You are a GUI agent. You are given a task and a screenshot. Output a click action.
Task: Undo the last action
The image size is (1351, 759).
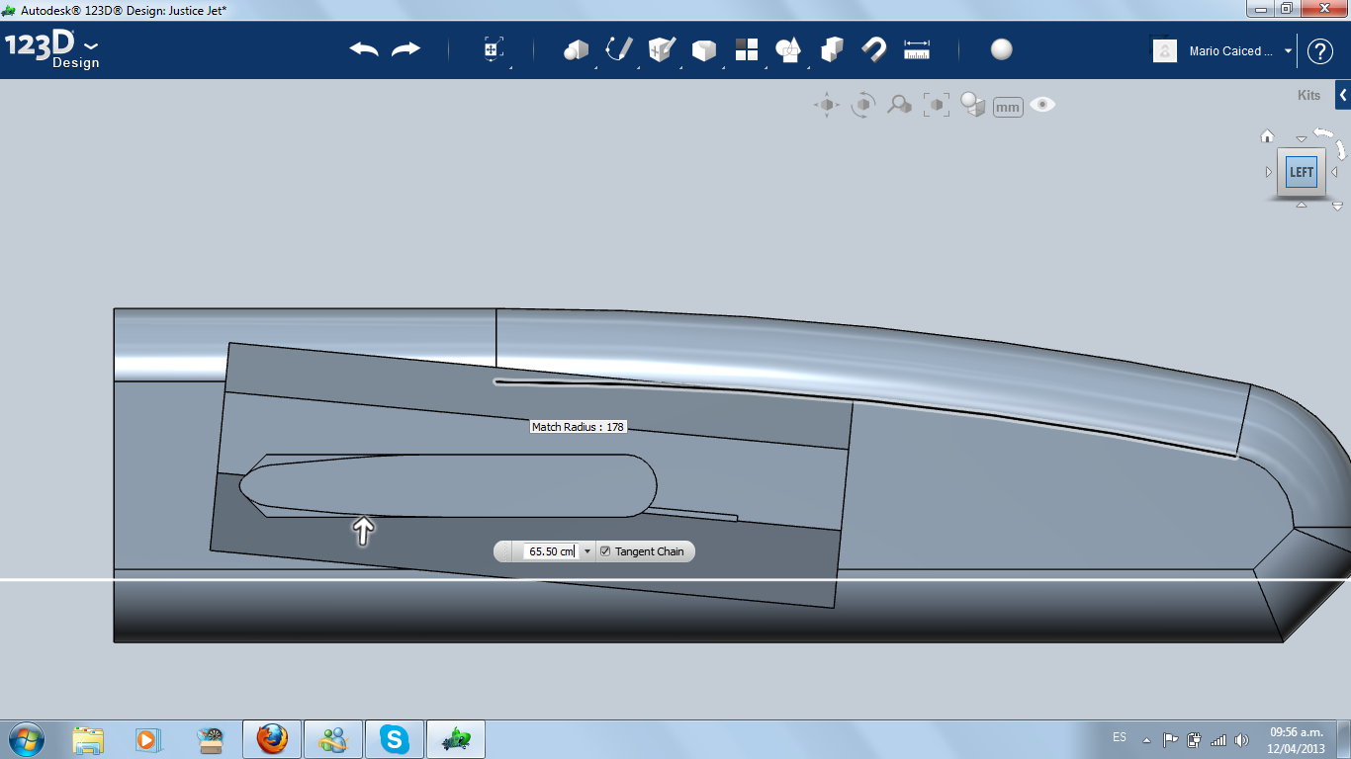click(x=364, y=49)
